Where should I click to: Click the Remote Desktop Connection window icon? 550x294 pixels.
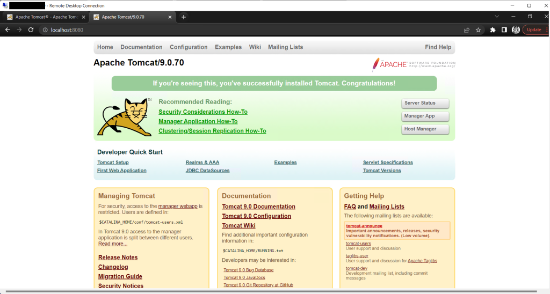tap(5, 5)
